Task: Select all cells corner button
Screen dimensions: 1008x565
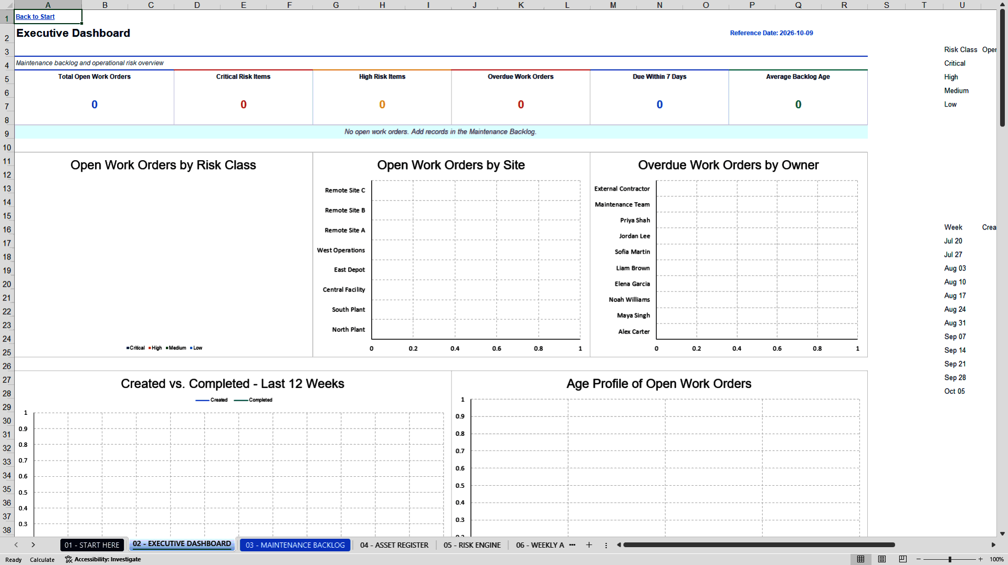Action: pos(7,5)
